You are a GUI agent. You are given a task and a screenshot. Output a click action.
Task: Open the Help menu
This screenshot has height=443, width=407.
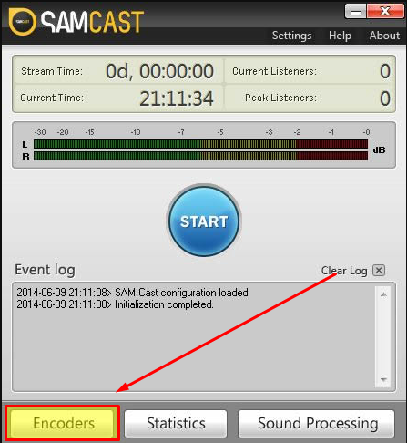click(340, 36)
